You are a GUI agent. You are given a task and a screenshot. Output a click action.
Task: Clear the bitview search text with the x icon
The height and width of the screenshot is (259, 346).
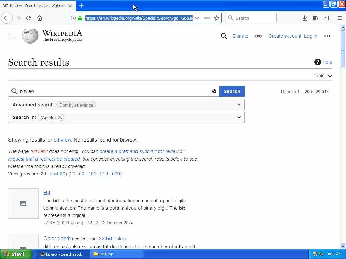point(214,91)
